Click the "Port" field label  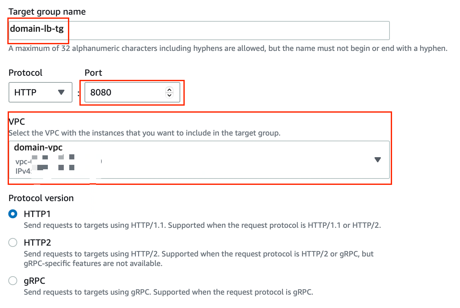(93, 73)
